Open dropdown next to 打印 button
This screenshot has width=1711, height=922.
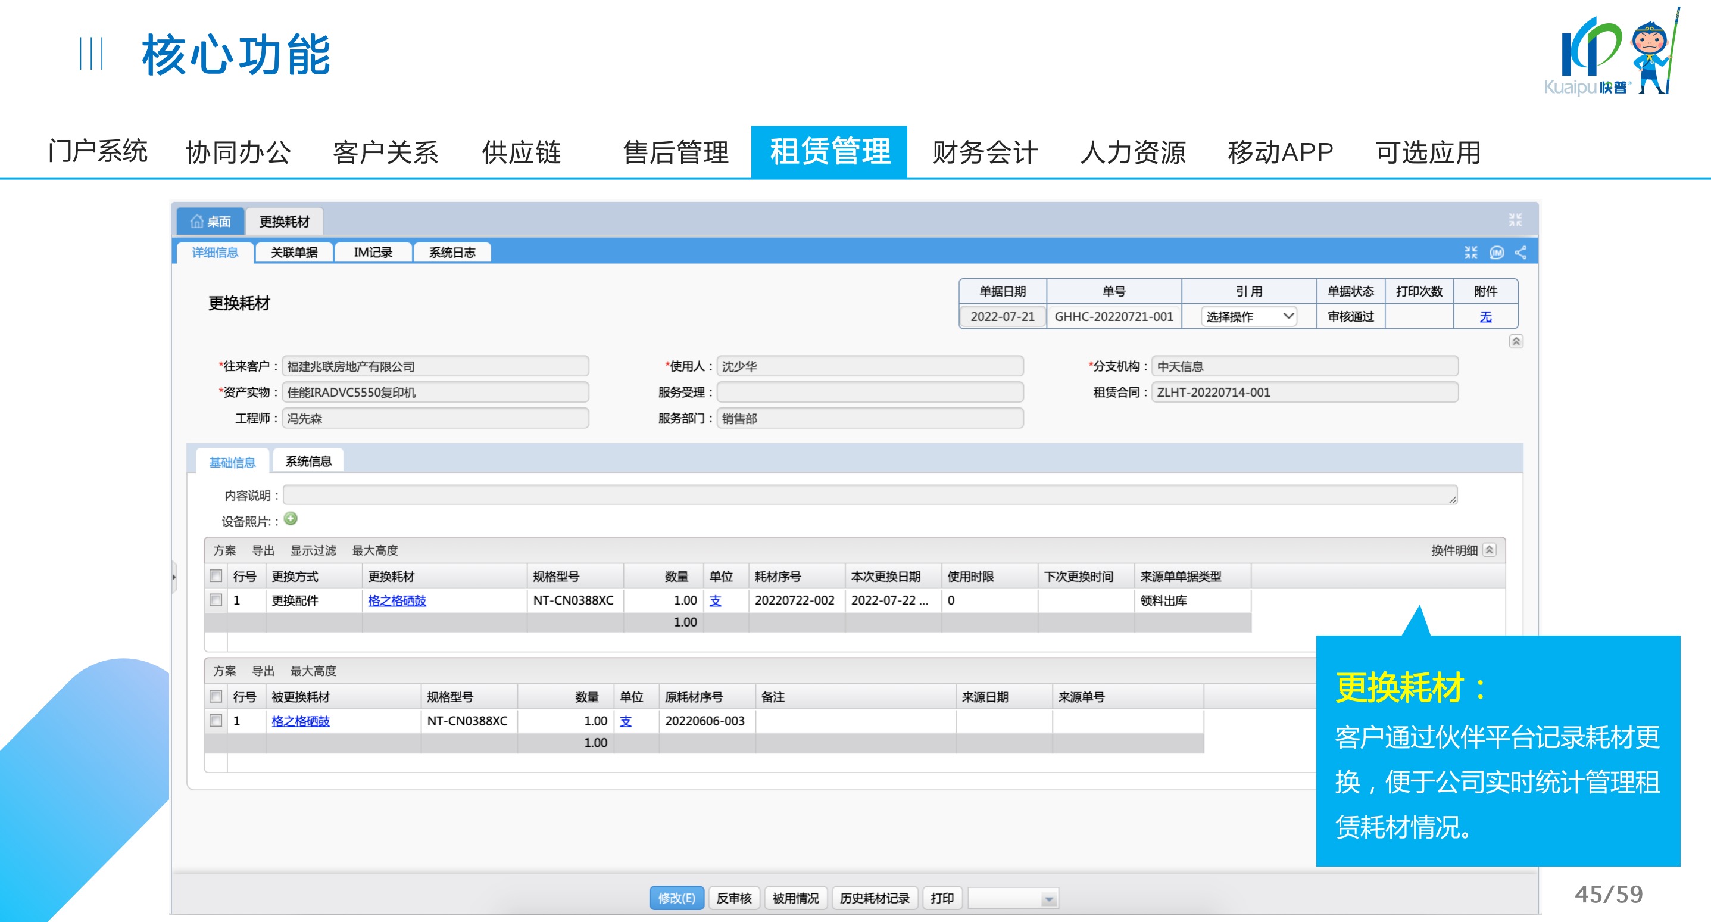point(1048,899)
